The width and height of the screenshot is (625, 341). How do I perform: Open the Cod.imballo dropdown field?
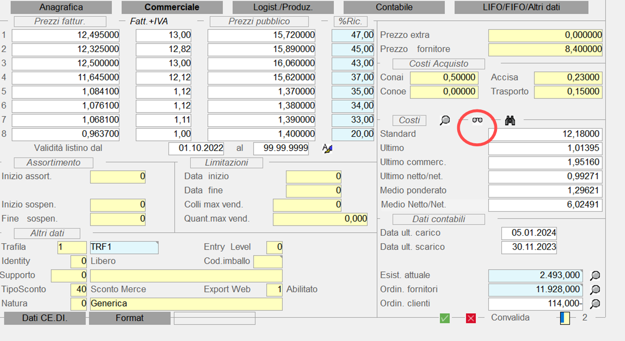268,261
